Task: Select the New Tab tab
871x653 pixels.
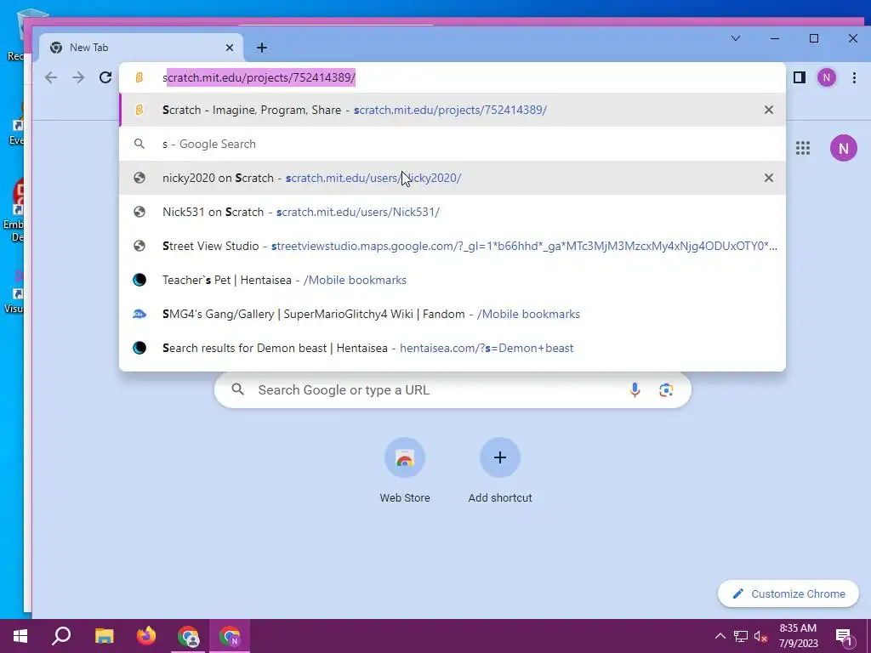Action: point(142,48)
